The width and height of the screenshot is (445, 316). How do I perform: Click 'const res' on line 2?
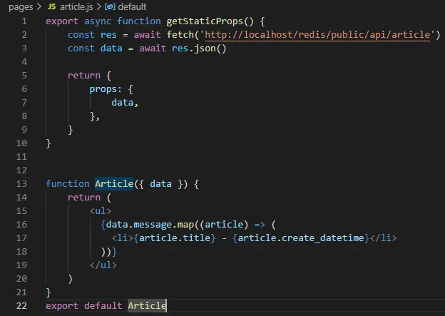[92, 35]
